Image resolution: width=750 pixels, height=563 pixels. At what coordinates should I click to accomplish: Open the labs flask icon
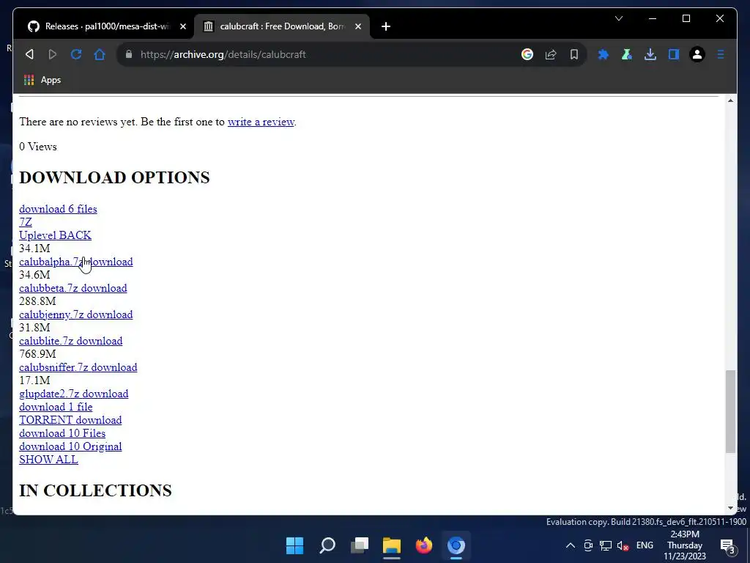click(x=627, y=54)
